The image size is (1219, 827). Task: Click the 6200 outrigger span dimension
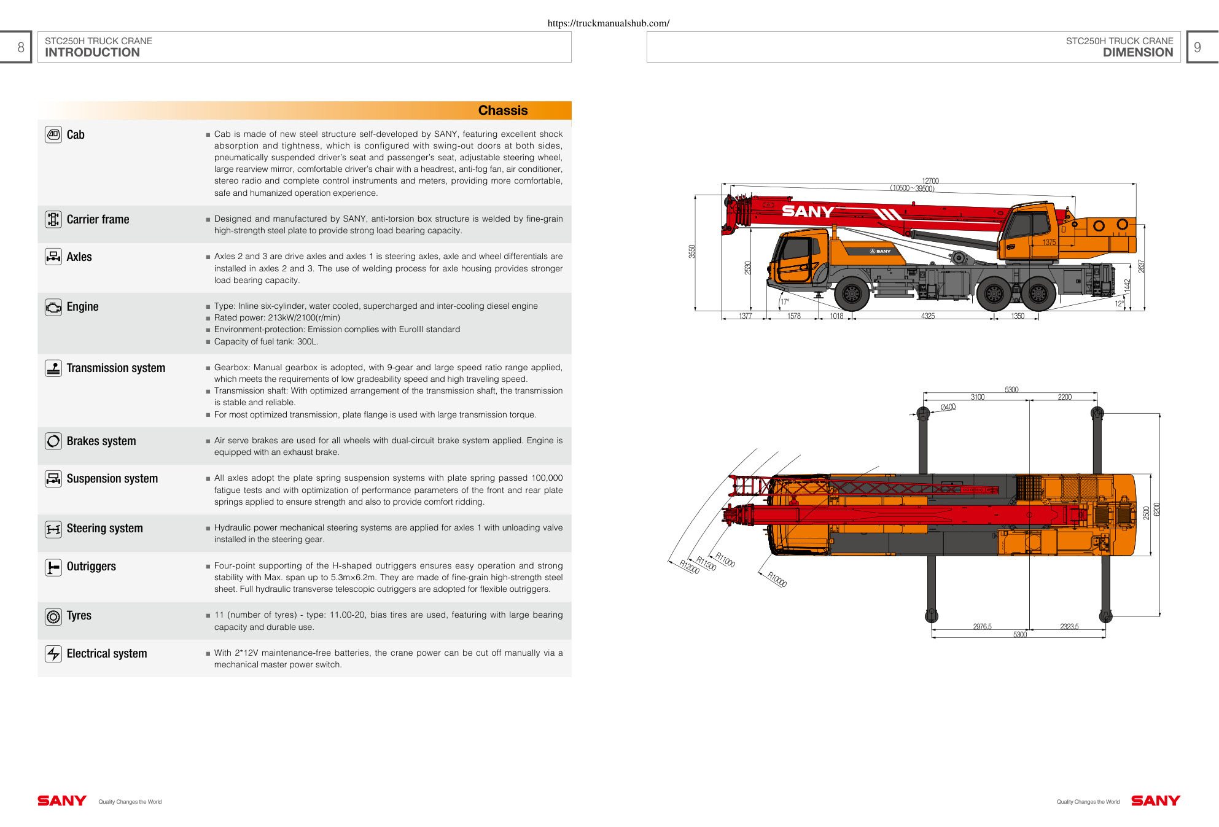tap(1157, 510)
